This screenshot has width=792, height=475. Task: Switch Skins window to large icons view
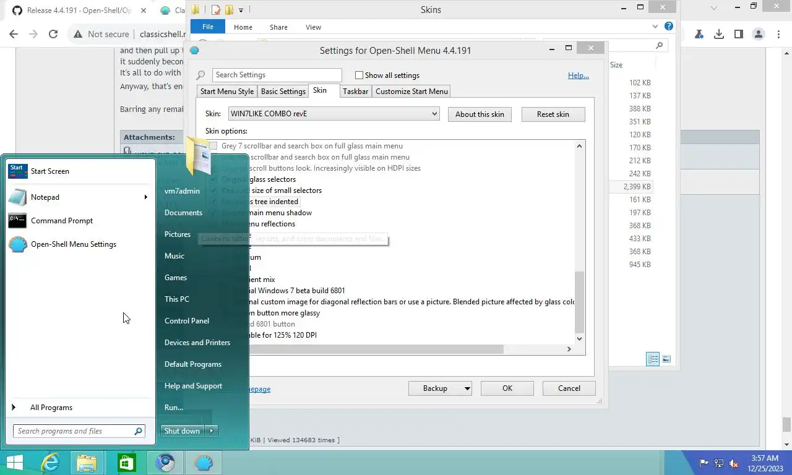point(666,359)
